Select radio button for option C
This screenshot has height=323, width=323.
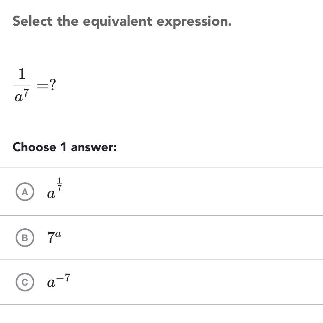coord(25,282)
